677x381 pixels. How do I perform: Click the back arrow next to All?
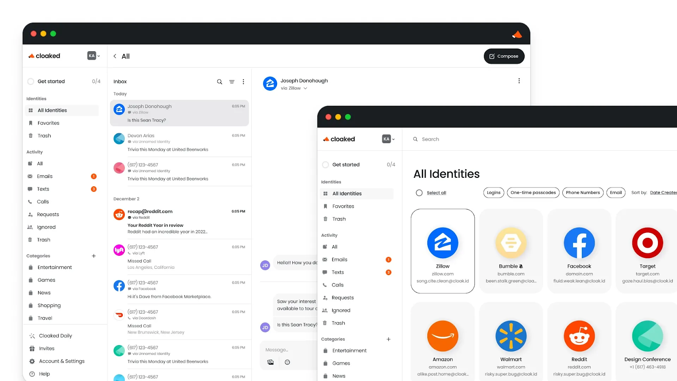tap(115, 56)
